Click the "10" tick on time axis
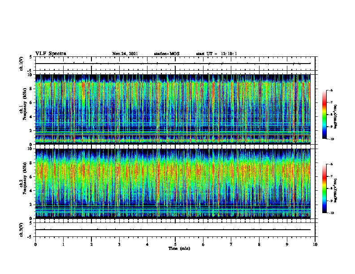 [x=315, y=244]
